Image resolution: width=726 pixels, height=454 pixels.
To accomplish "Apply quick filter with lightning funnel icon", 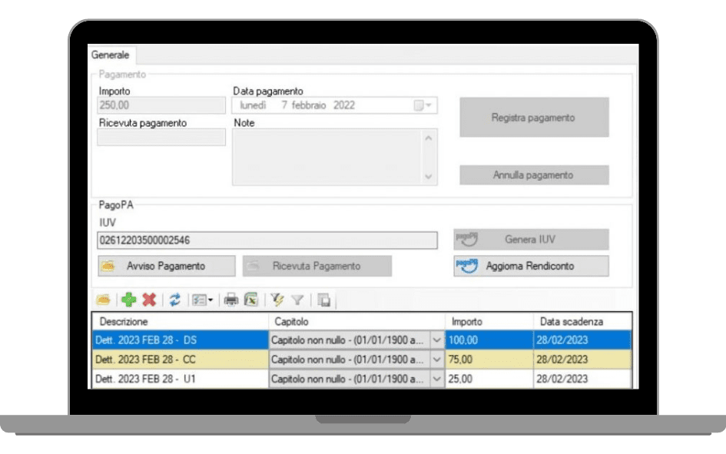I will click(x=277, y=300).
